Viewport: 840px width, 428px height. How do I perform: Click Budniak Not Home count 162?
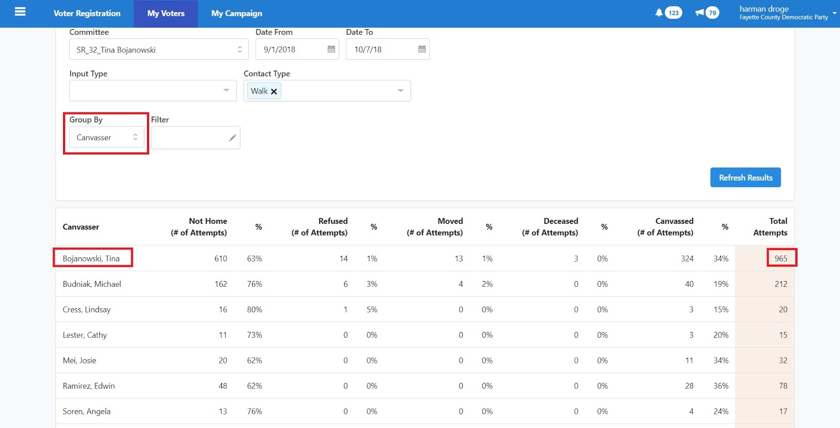coord(220,284)
